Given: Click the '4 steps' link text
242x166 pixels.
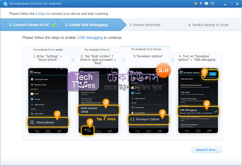Looking at the screenshot, I should pos(41,14).
